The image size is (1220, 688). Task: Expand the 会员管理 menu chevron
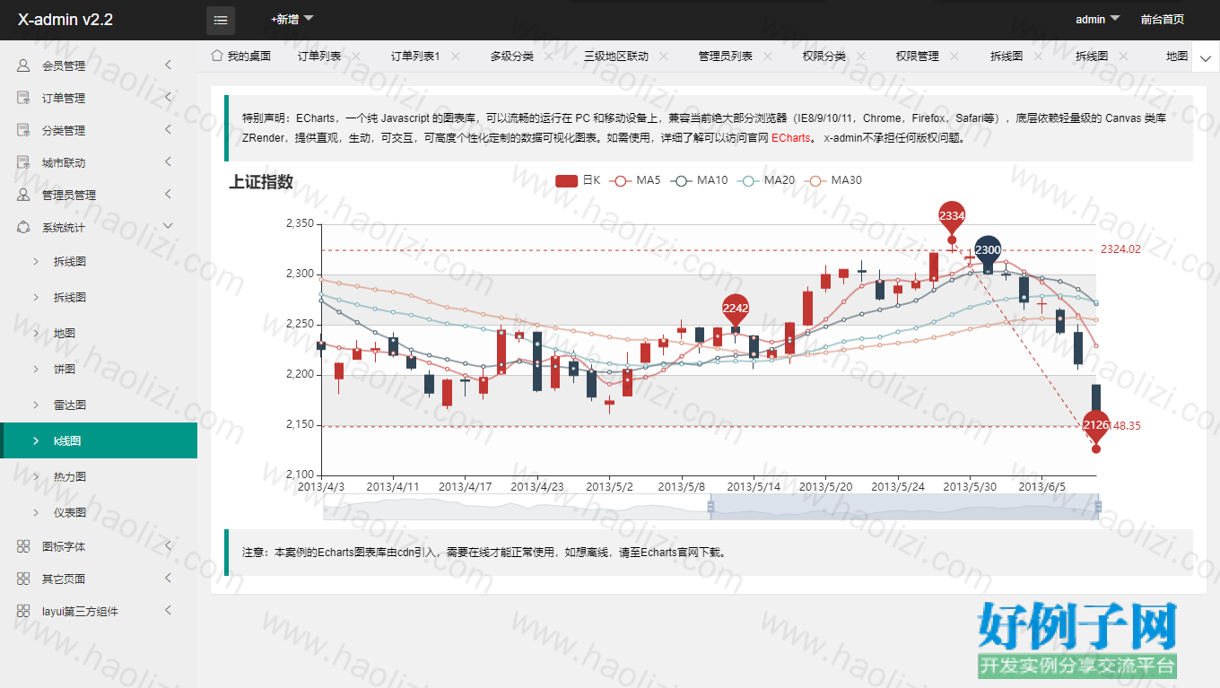pos(168,65)
